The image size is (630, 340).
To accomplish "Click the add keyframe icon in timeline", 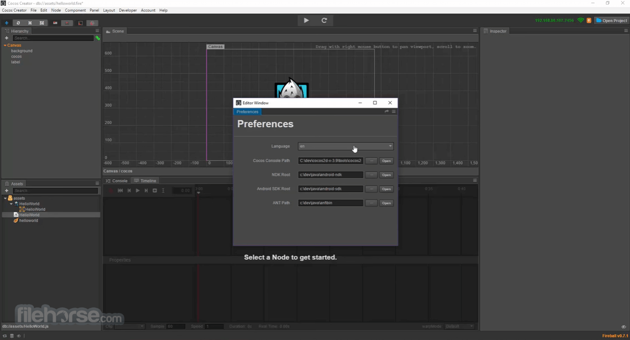I will pos(155,191).
